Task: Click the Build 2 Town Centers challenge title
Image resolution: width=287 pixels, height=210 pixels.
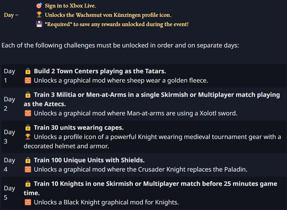Action: point(100,71)
